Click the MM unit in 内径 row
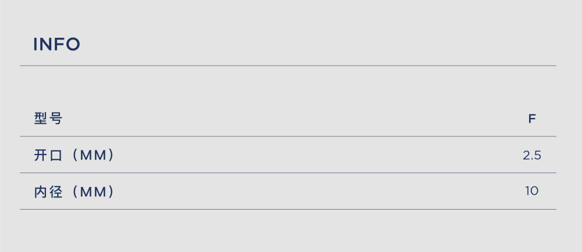Image resolution: width=582 pixels, height=252 pixels. (x=93, y=192)
